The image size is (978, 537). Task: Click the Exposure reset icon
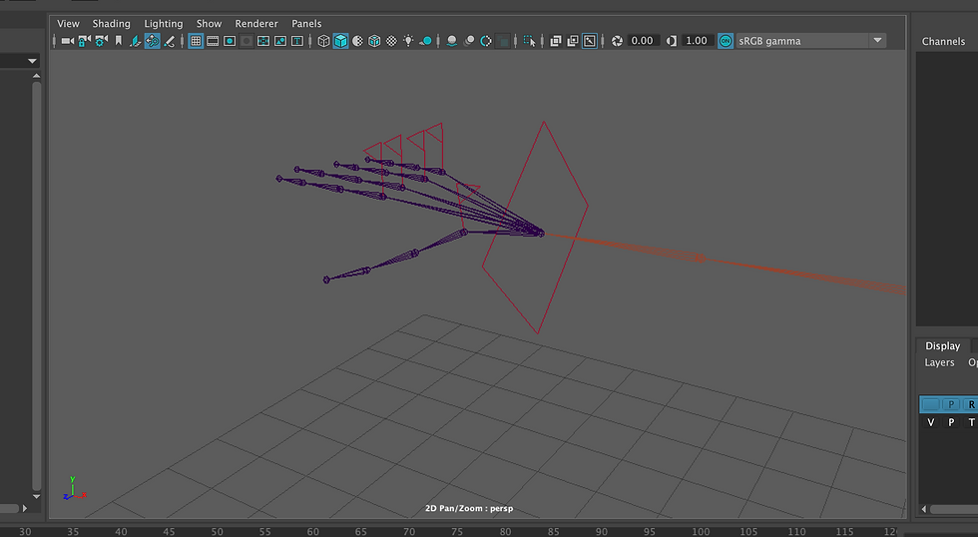[617, 41]
